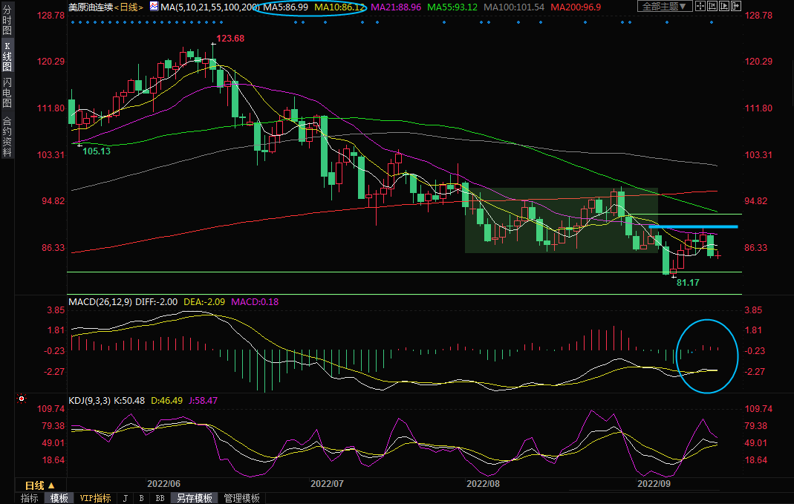
Task: Click the 123.68 high price marker
Action: [x=230, y=38]
